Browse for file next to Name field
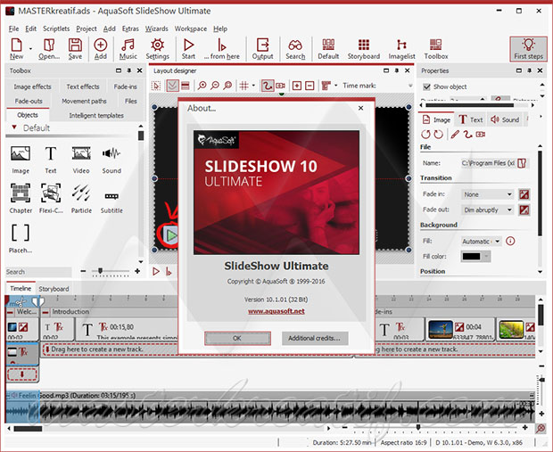 pos(523,163)
